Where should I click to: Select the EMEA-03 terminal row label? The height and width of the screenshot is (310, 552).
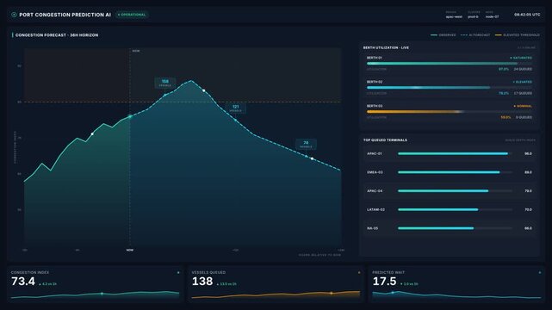375,172
